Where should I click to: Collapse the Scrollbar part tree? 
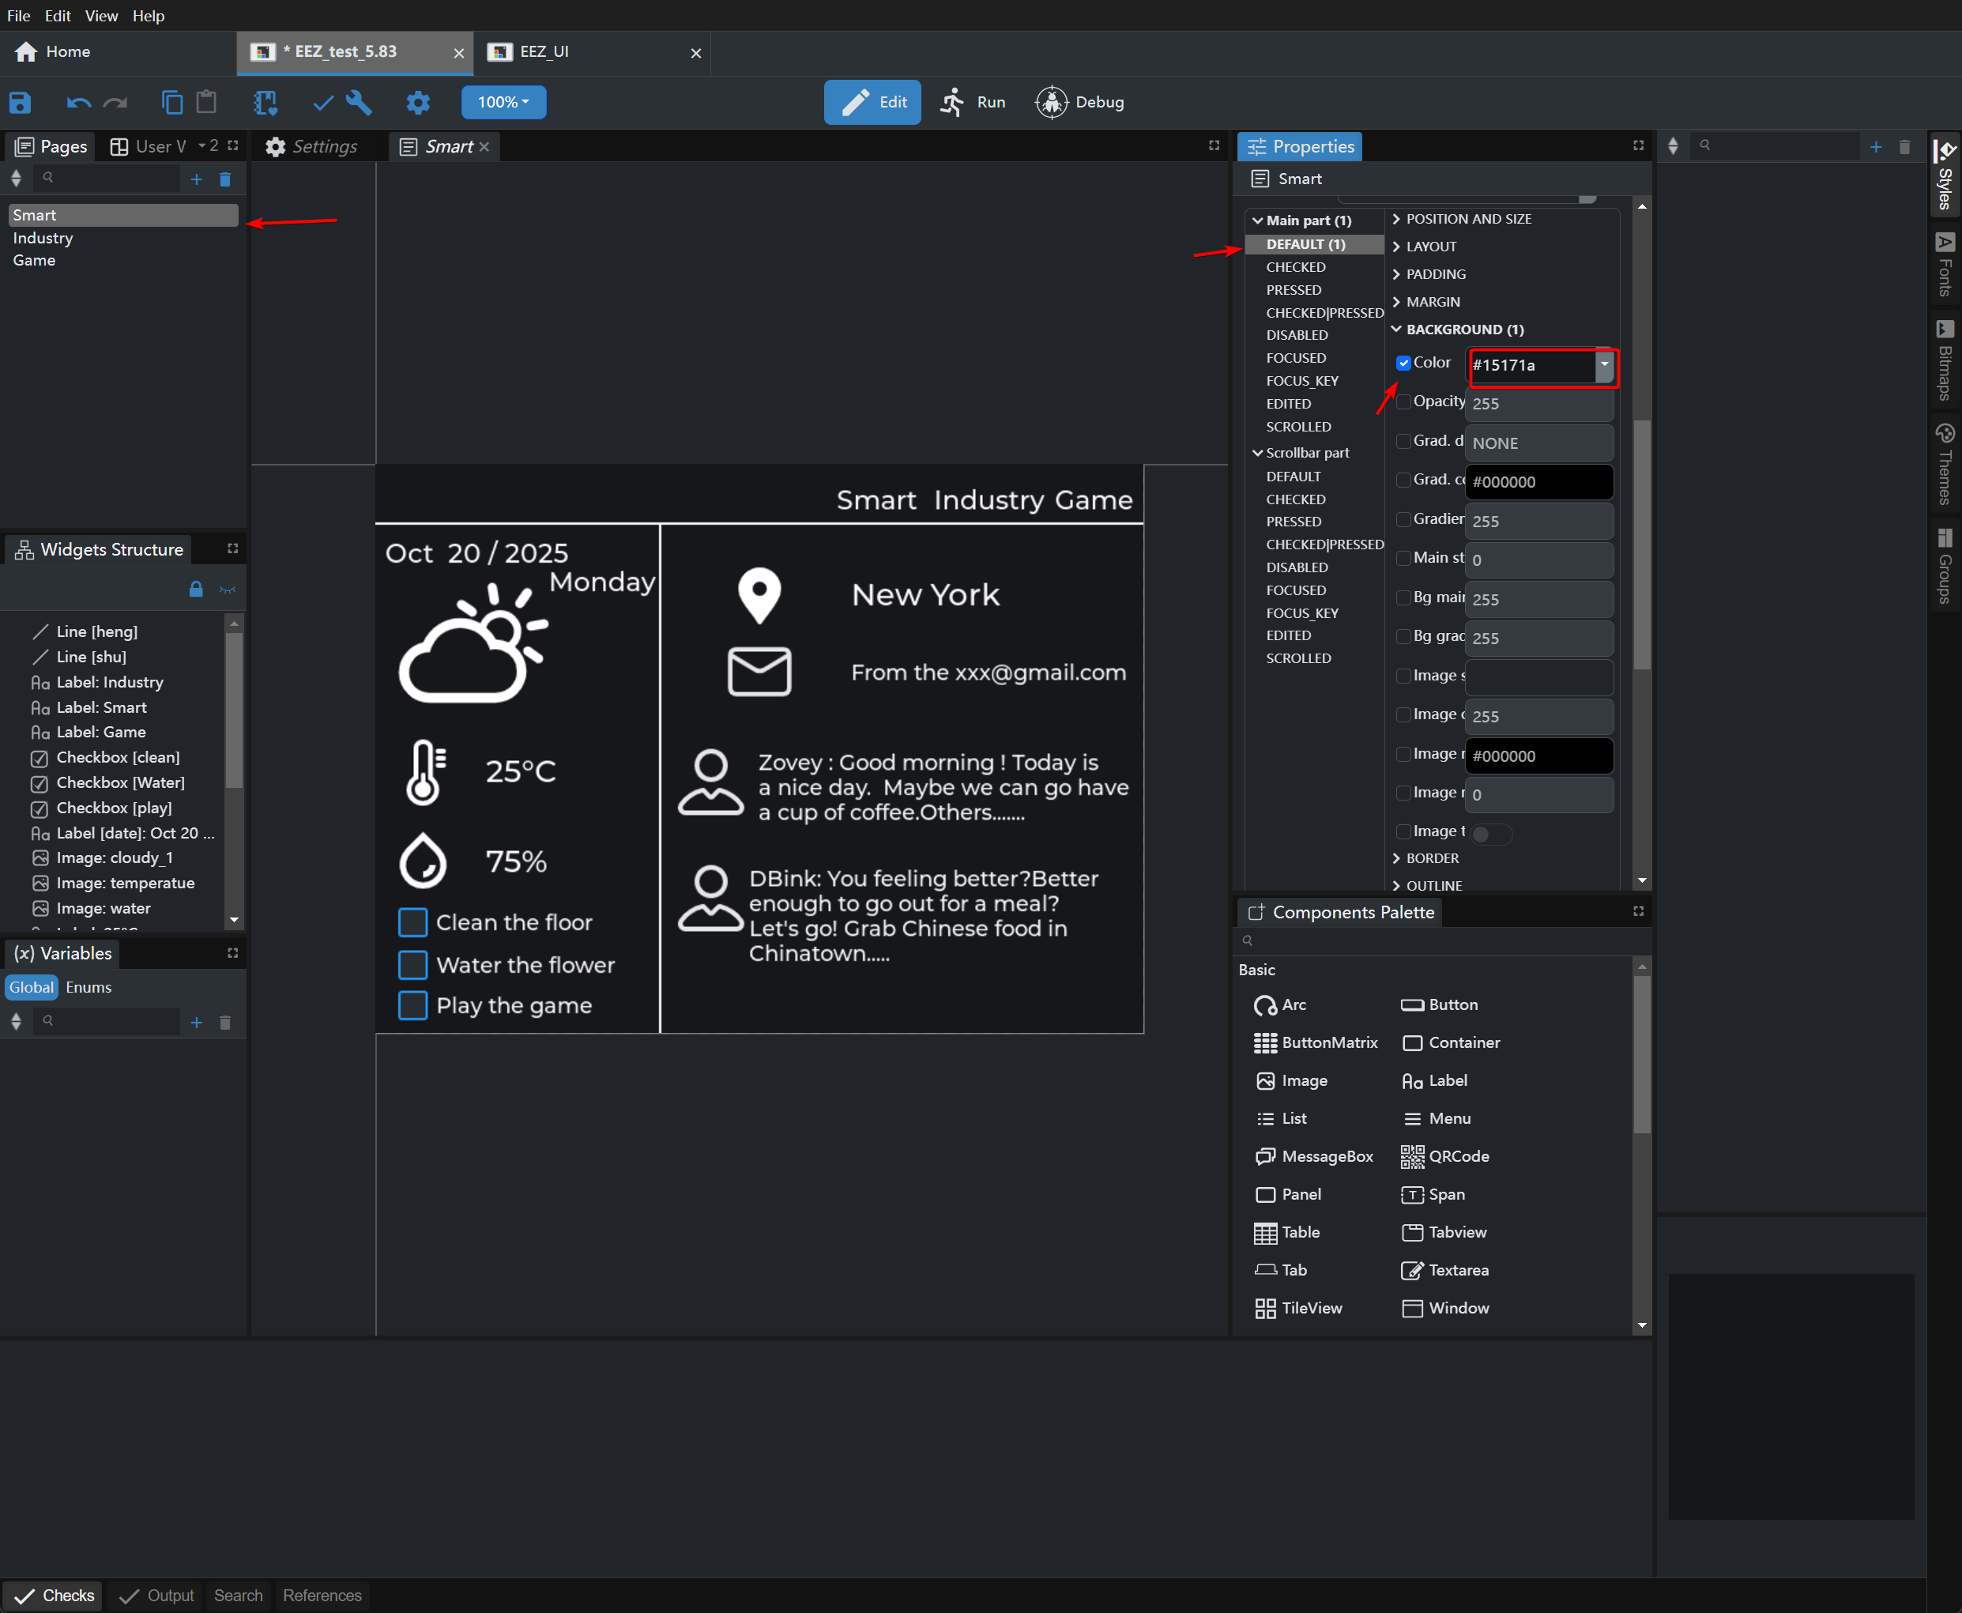1258,453
